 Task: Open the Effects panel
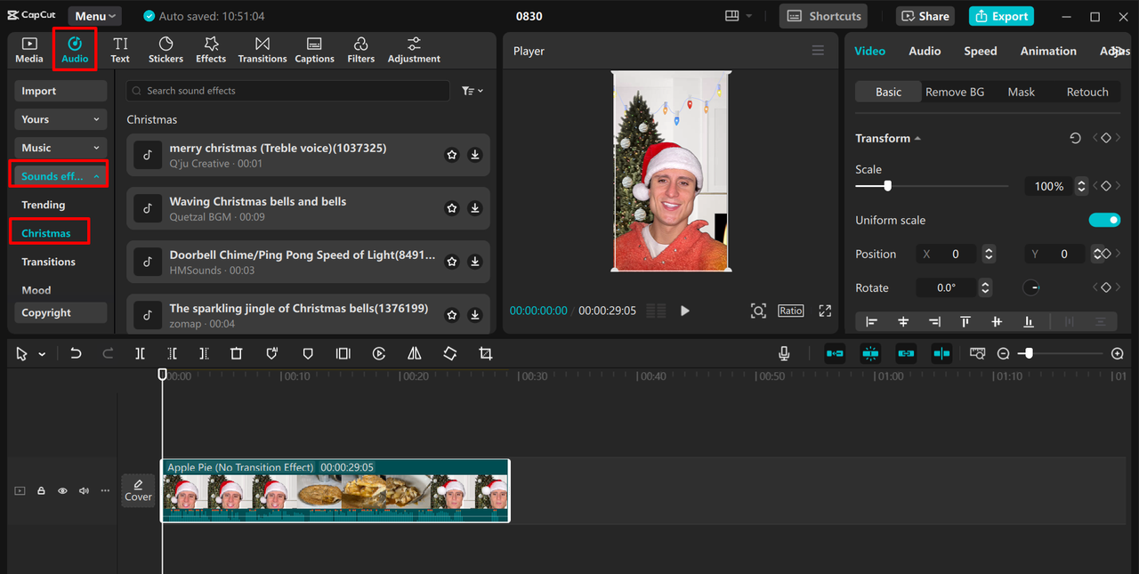point(211,50)
